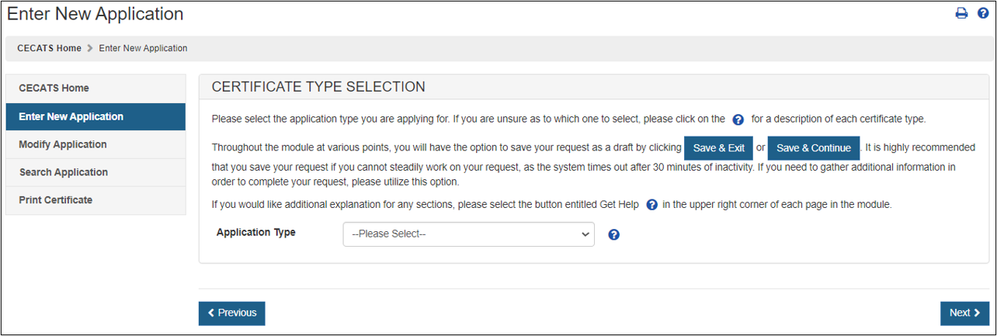Select Enter New Application in sidebar
This screenshot has height=336, width=997.
(x=71, y=117)
